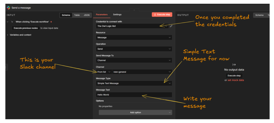This screenshot has height=123, width=274.
Task: Open the Send Message To dropdown
Action: (x=134, y=61)
